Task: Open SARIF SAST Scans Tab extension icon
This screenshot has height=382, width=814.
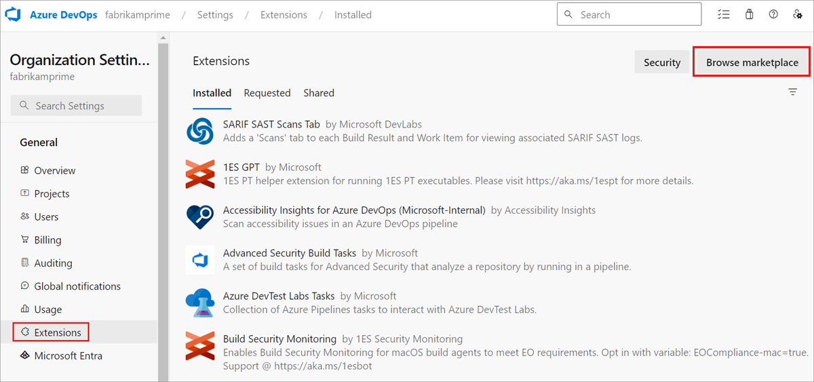Action: pyautogui.click(x=200, y=131)
